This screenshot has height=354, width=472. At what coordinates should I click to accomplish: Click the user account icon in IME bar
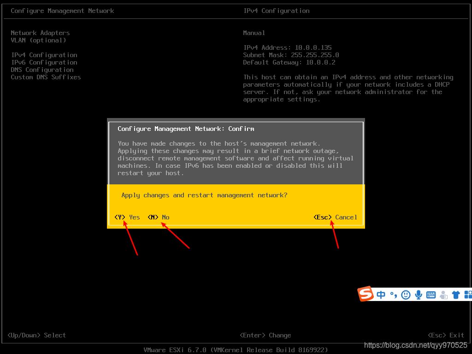coord(443,295)
